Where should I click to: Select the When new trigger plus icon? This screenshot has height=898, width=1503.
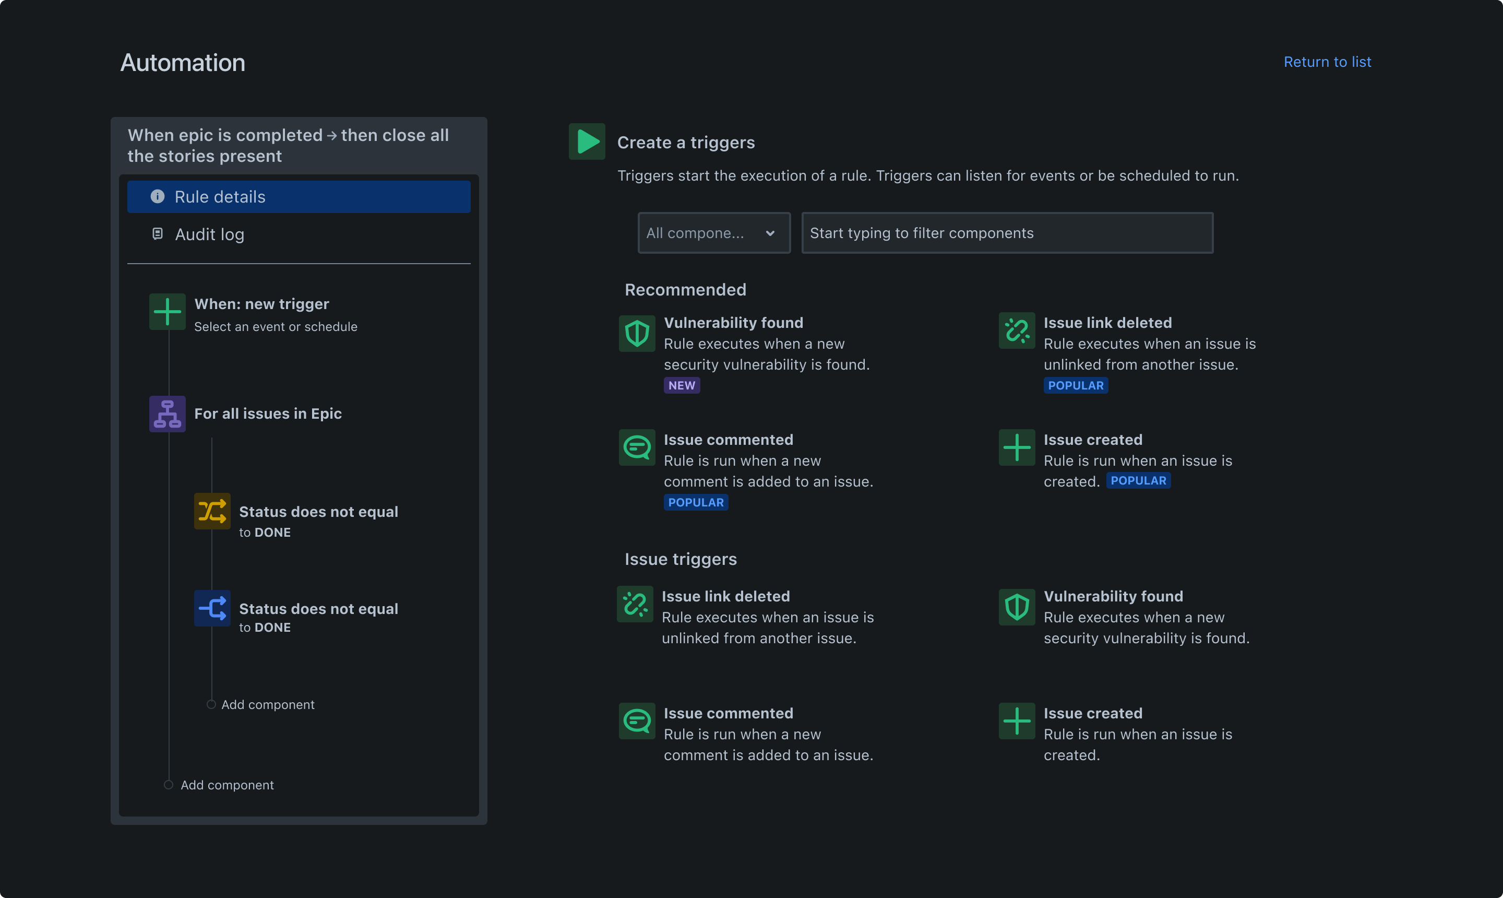166,312
